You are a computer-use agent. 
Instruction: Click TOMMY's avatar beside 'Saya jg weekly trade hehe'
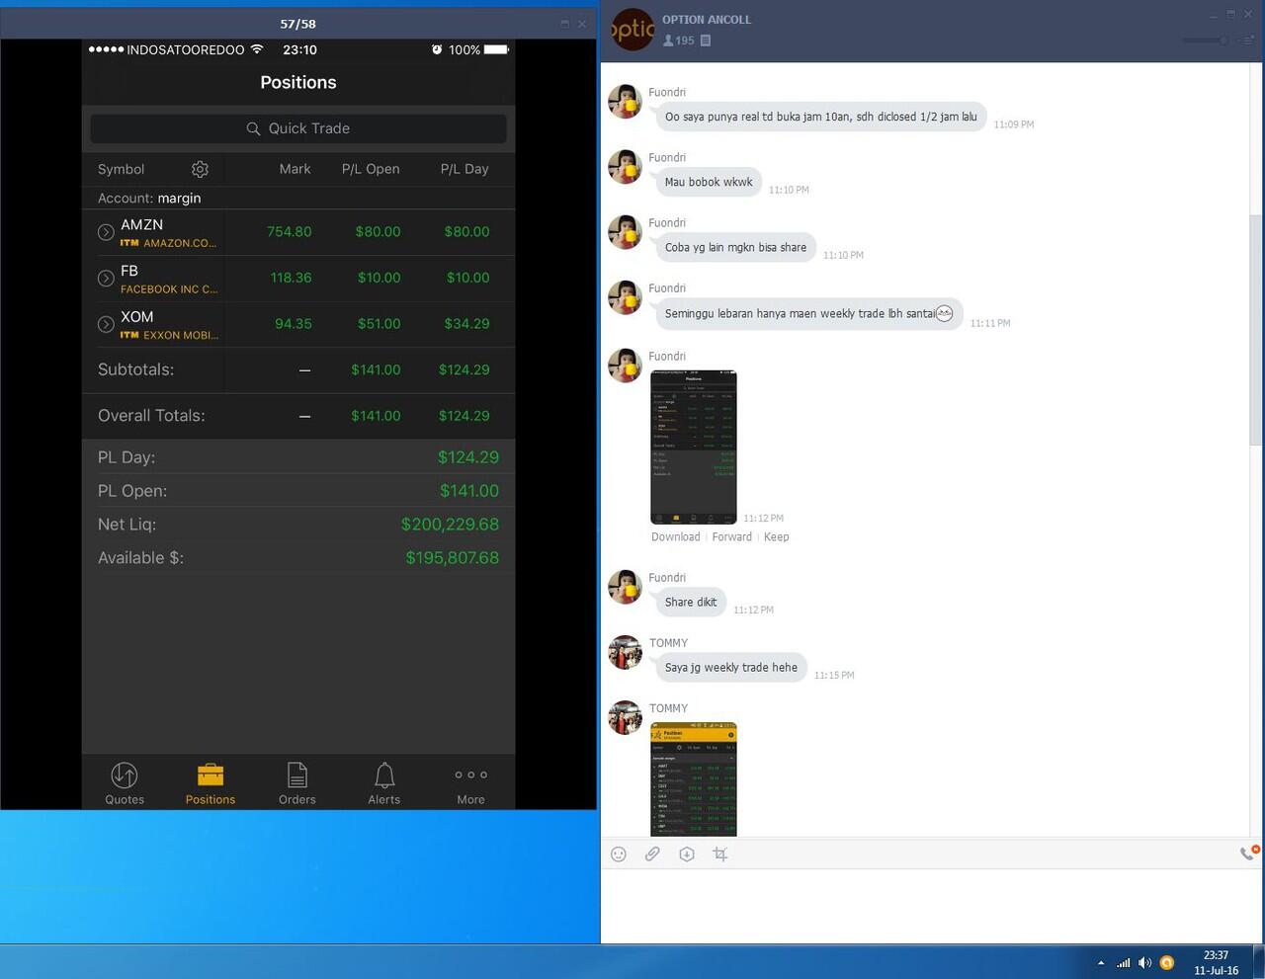pos(625,652)
